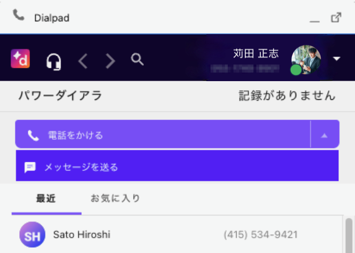Expand the profile dropdown arrow
The width and height of the screenshot is (355, 253).
pos(336,59)
